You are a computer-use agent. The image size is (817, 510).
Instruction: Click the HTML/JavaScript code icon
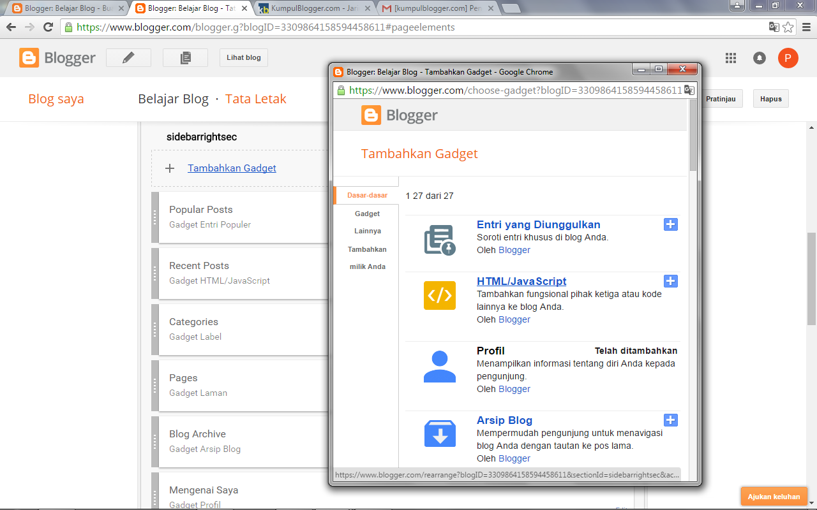[x=440, y=295]
